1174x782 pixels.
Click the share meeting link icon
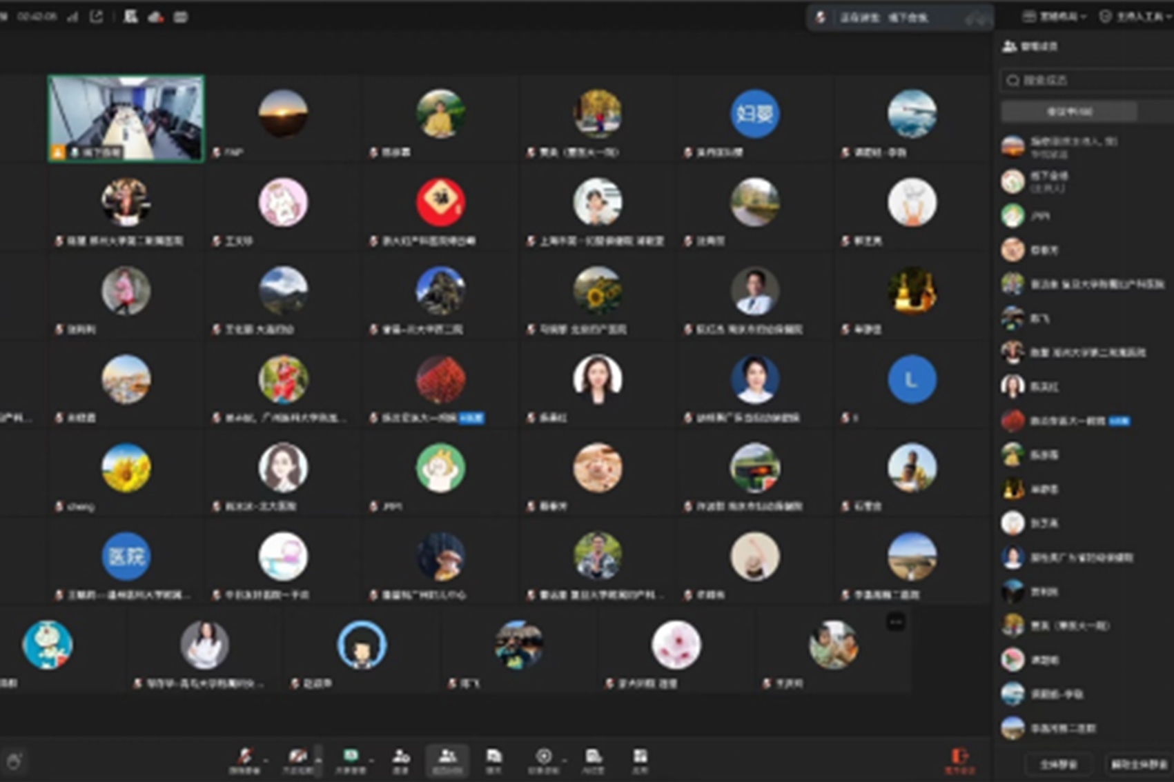point(97,17)
